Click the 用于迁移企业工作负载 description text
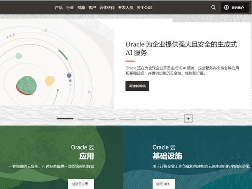 (201, 166)
